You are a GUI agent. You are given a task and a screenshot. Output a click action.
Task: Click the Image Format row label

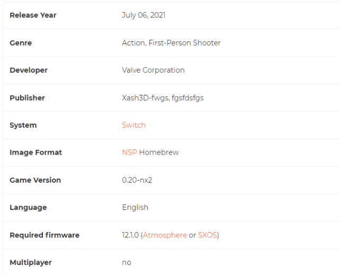(x=35, y=153)
